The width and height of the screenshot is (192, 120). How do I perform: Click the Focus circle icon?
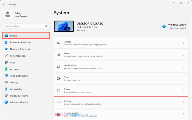59,79
